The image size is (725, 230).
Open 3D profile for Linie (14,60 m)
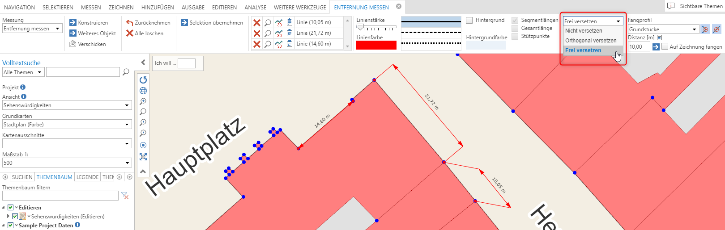(279, 44)
